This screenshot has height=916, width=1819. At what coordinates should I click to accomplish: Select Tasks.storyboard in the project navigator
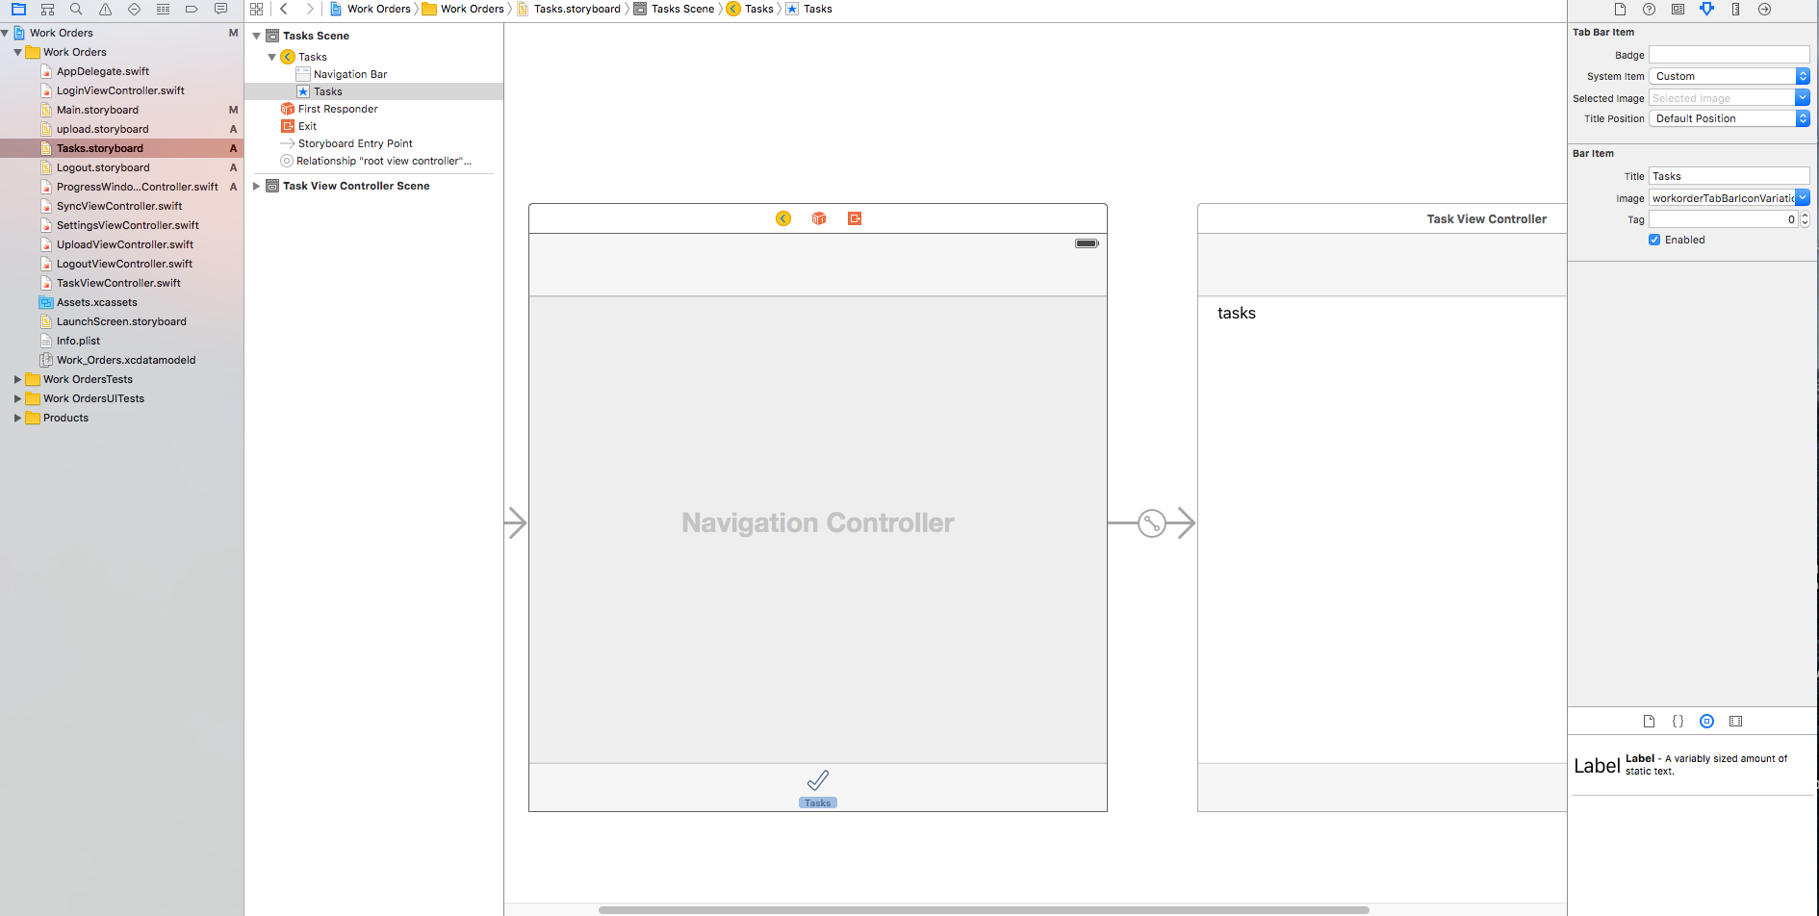99,147
